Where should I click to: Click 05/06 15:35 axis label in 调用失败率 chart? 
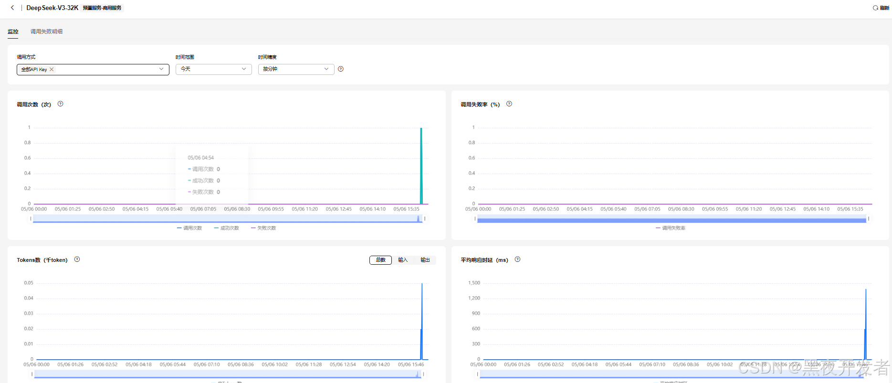click(x=850, y=209)
